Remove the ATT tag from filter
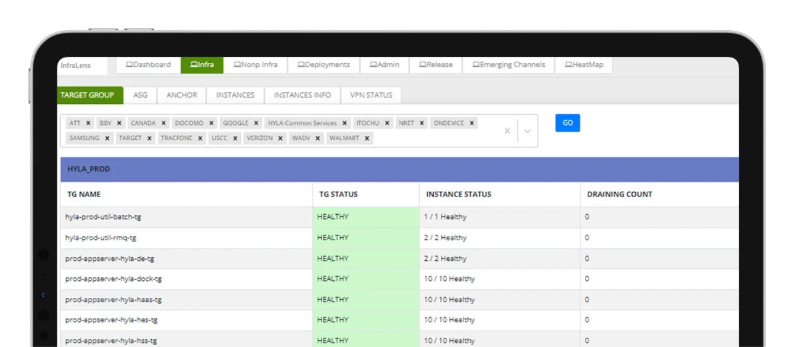796x347 pixels. click(x=88, y=123)
